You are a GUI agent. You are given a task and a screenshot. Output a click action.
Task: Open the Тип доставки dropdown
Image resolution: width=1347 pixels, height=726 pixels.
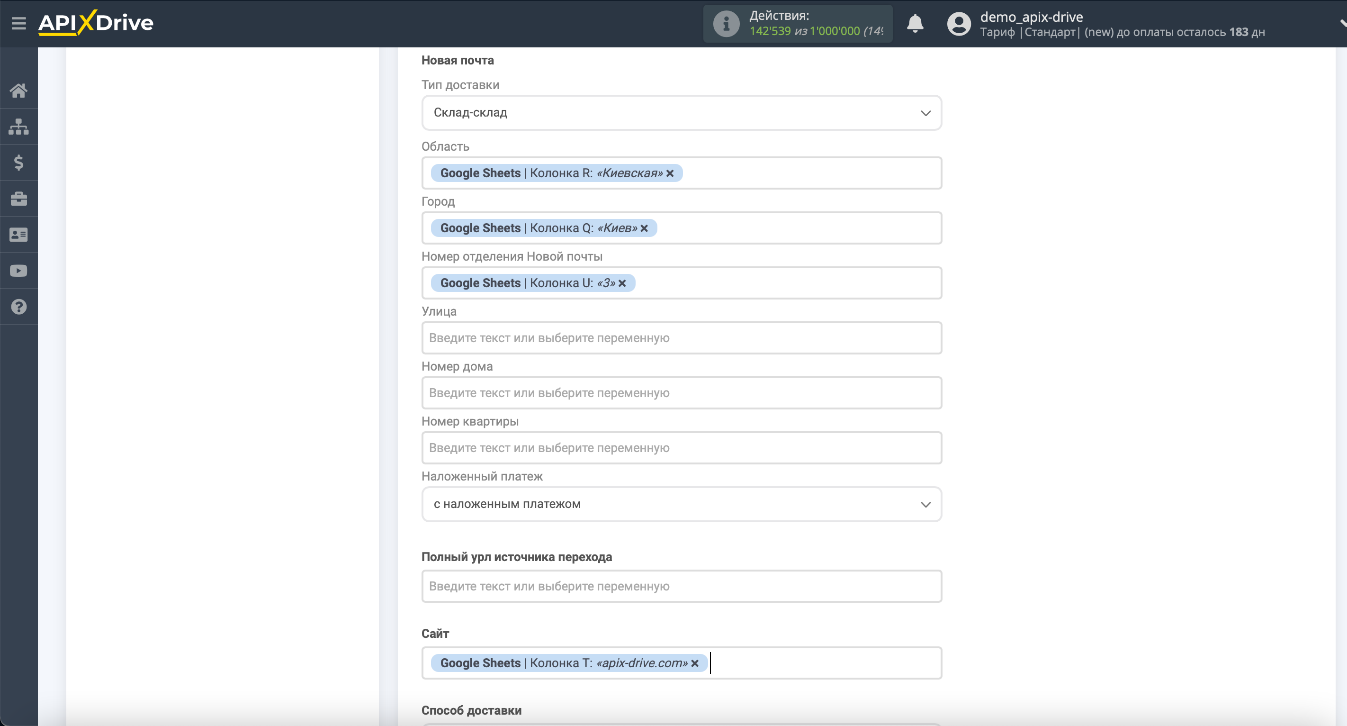click(x=682, y=113)
